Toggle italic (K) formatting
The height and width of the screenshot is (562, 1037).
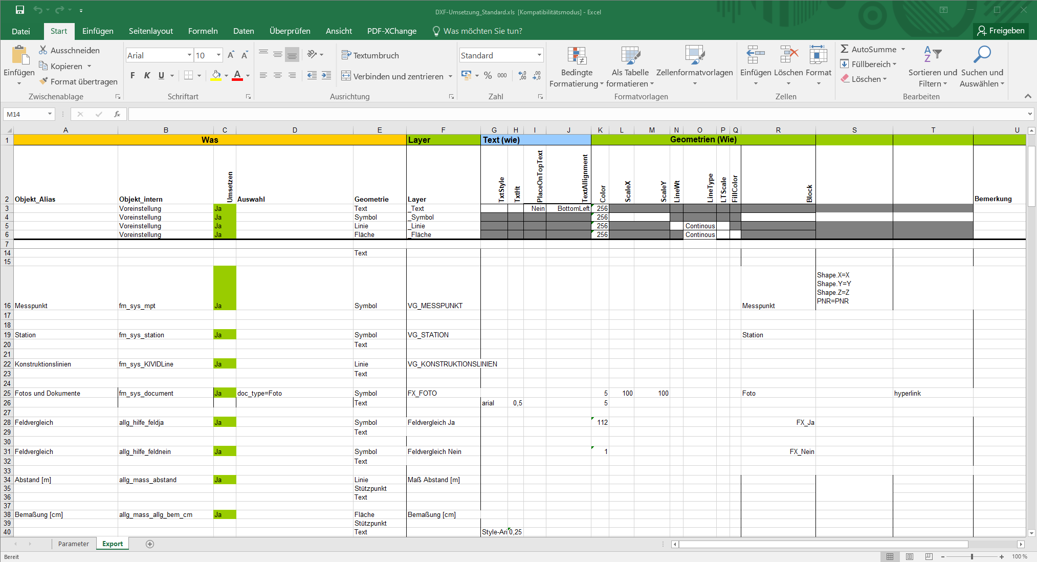(147, 76)
